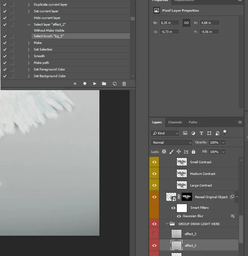The height and width of the screenshot is (256, 248).
Task: Expand the Set Selection step
Action: [29, 50]
